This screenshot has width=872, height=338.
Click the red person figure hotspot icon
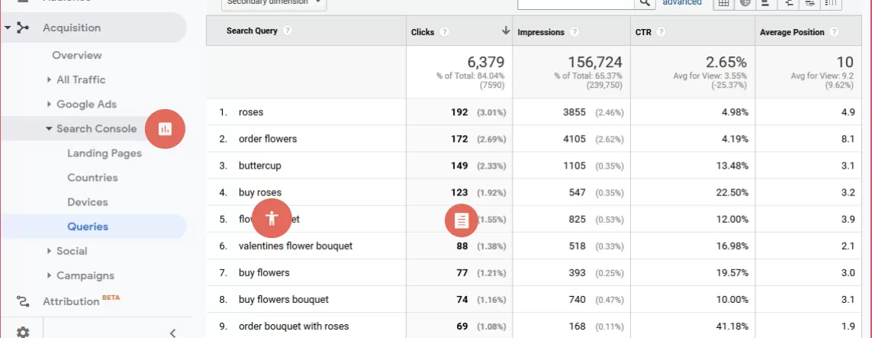click(273, 218)
